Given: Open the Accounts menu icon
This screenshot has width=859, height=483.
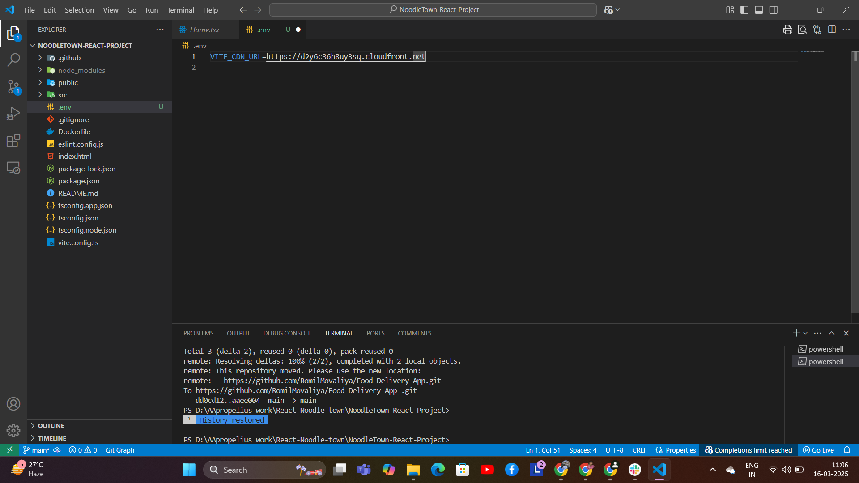Looking at the screenshot, I should pyautogui.click(x=13, y=404).
